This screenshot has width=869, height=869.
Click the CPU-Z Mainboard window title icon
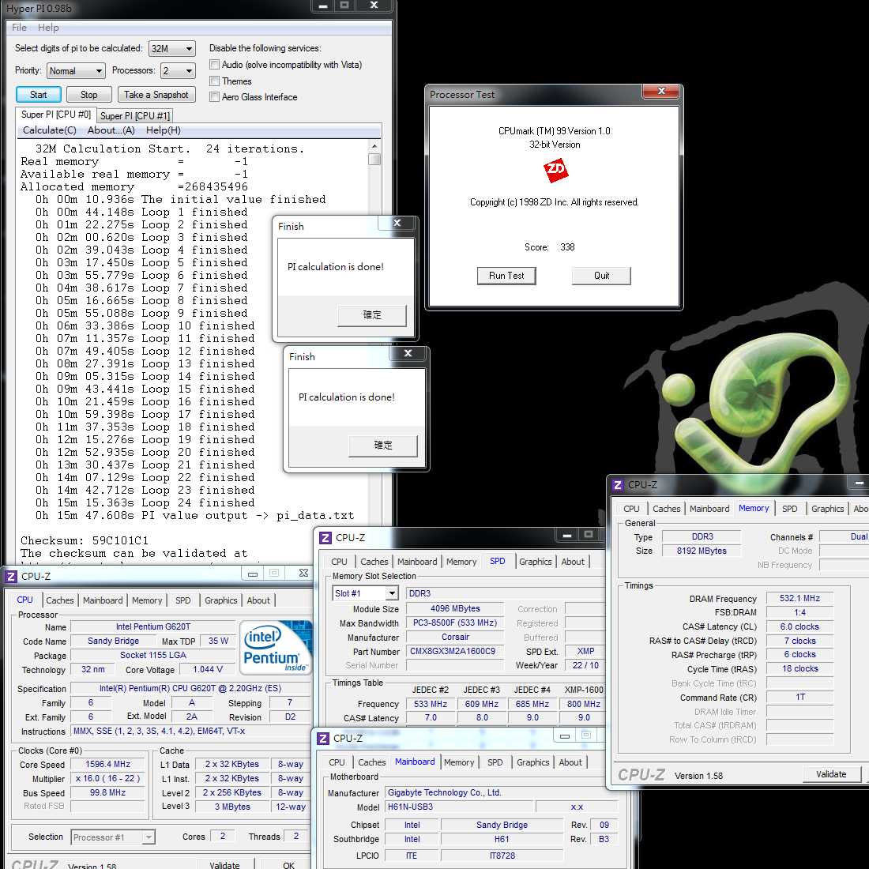coord(323,738)
